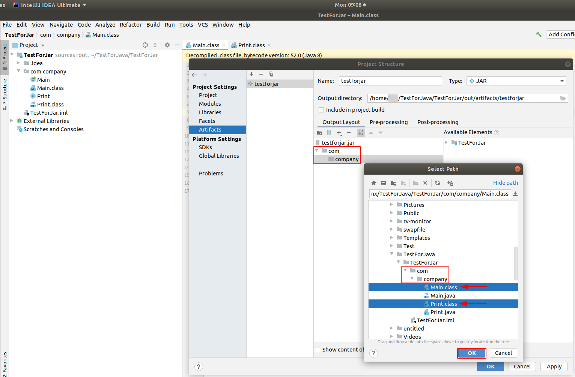Refresh the Select Path file tree
This screenshot has width=575, height=377.
click(x=438, y=183)
